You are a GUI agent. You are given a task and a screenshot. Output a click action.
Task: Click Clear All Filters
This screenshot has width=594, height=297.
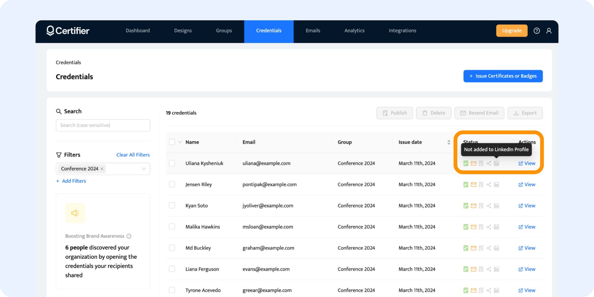(133, 155)
